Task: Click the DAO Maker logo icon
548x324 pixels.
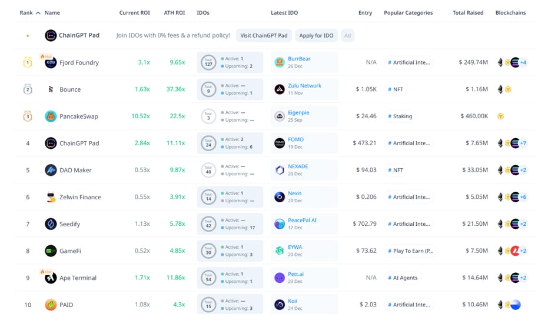Action: point(51,170)
